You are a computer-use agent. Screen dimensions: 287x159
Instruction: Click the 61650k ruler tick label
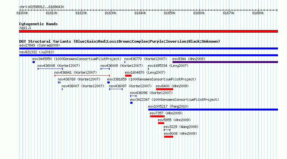pos(170,13)
